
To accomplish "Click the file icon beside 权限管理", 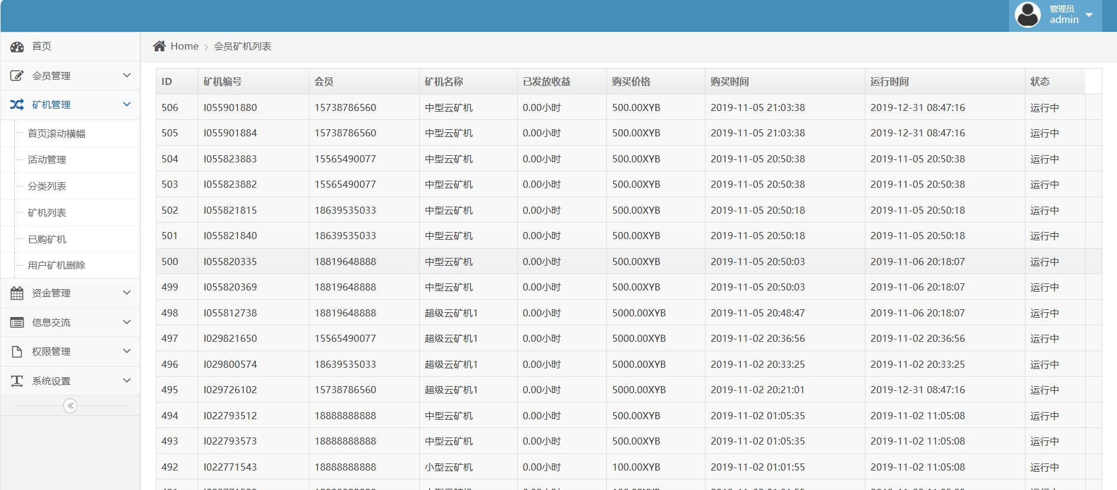I will click(x=17, y=351).
